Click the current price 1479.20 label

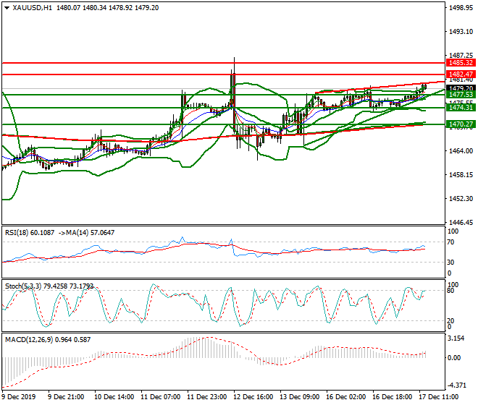461,89
